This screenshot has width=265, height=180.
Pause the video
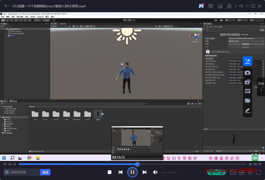(x=132, y=172)
